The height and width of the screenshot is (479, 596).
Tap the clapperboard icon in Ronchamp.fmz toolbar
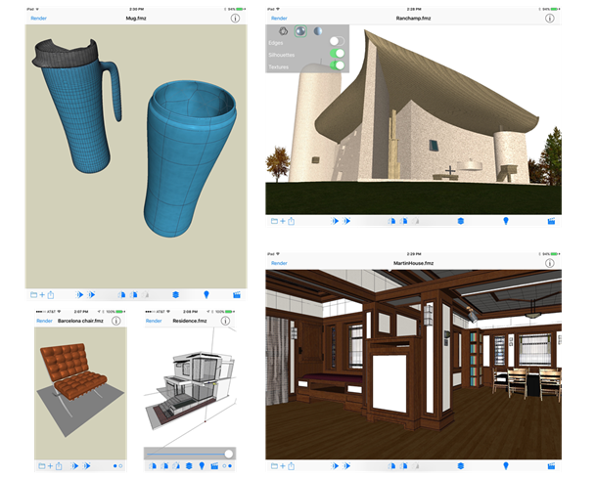click(551, 221)
